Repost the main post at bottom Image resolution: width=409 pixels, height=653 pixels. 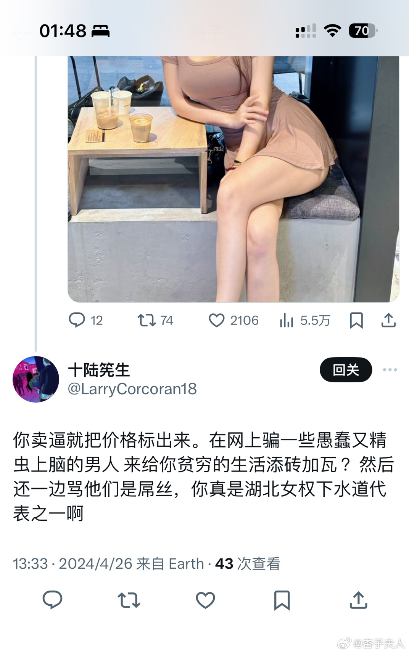pyautogui.click(x=129, y=600)
